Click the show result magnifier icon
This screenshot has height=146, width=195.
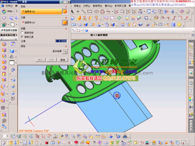click(65, 51)
